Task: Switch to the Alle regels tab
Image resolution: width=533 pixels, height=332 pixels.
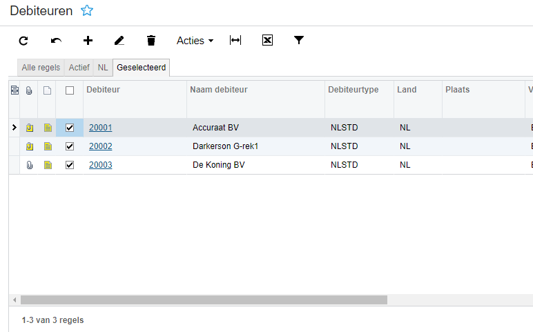Action: (41, 68)
